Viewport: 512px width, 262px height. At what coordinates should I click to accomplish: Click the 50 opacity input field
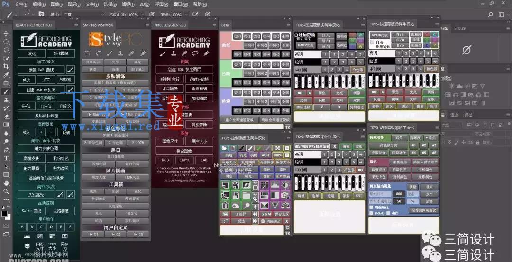[399, 201]
